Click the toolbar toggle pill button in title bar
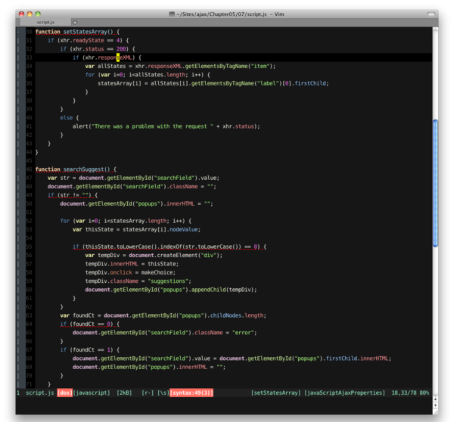Viewport: 454px width, 422px height. click(x=431, y=14)
